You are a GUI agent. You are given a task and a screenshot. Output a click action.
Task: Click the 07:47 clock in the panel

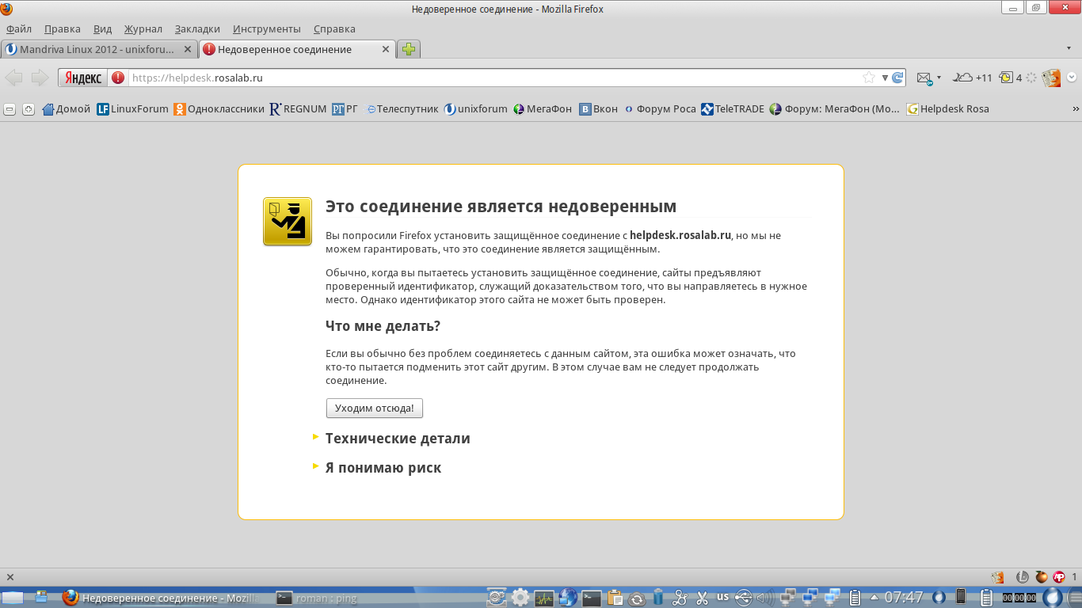(904, 597)
